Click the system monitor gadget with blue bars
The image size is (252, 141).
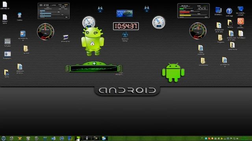click(x=54, y=11)
